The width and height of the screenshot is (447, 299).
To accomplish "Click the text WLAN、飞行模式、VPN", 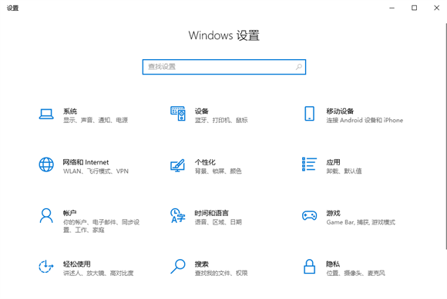I will 96,171.
